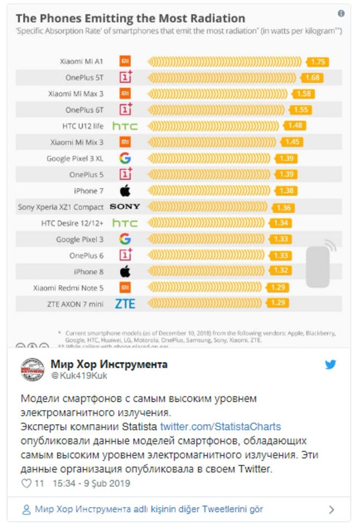
Task: Click the Sony brand logo
Action: click(x=125, y=207)
